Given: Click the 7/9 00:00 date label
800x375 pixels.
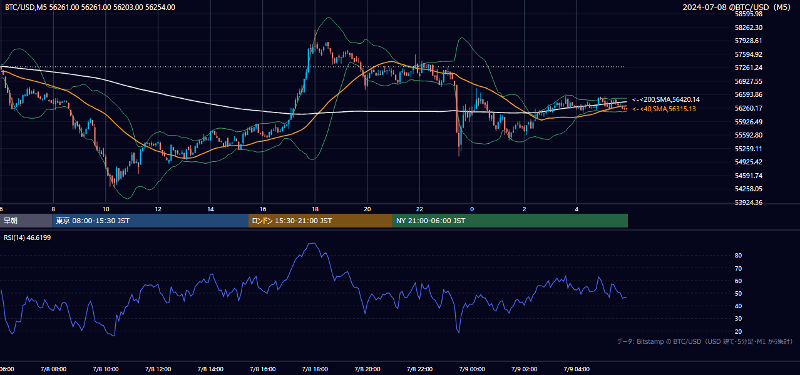Looking at the screenshot, I should [x=471, y=369].
